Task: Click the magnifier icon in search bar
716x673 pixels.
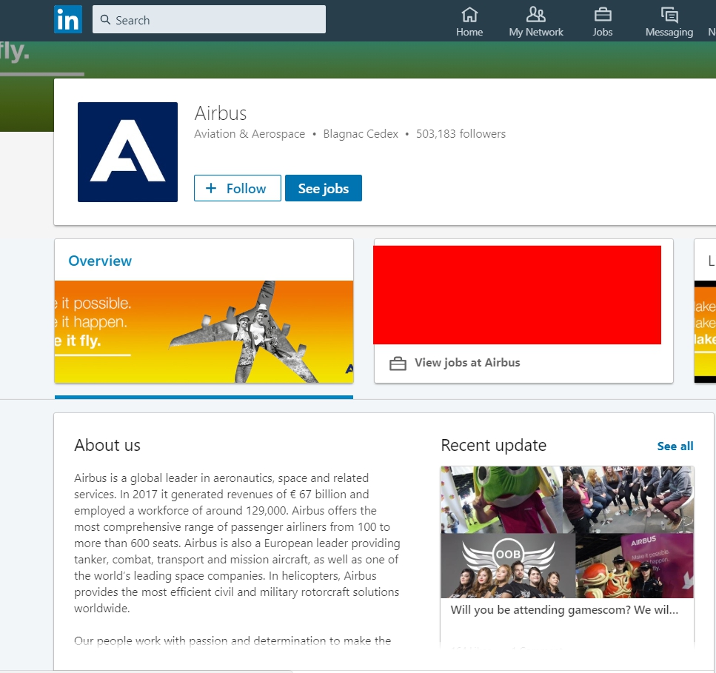Action: [x=106, y=20]
